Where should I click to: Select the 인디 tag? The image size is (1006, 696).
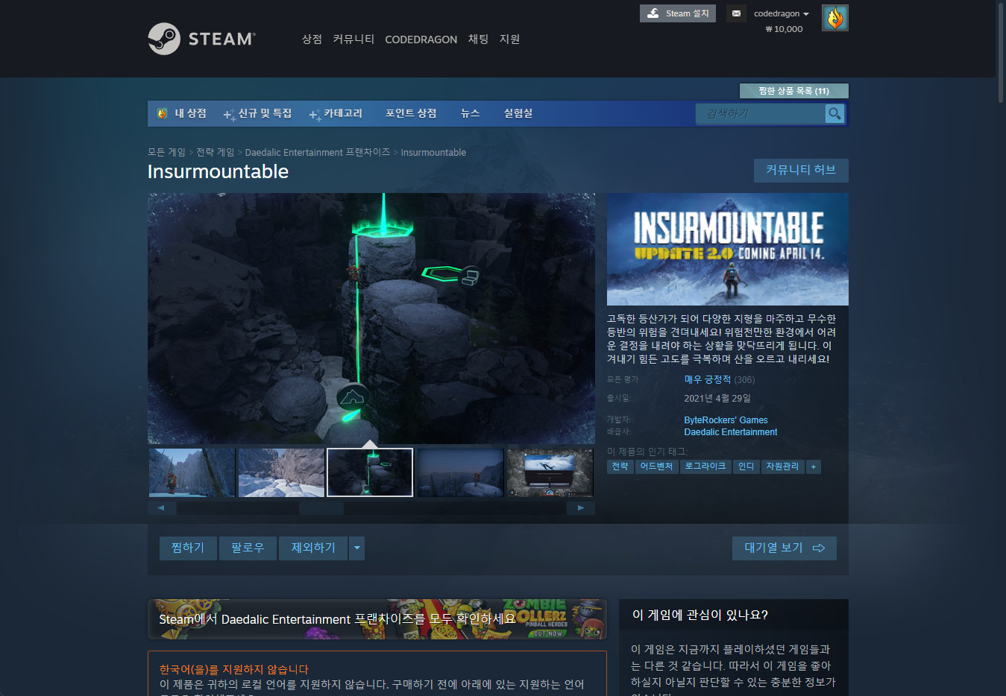point(746,466)
